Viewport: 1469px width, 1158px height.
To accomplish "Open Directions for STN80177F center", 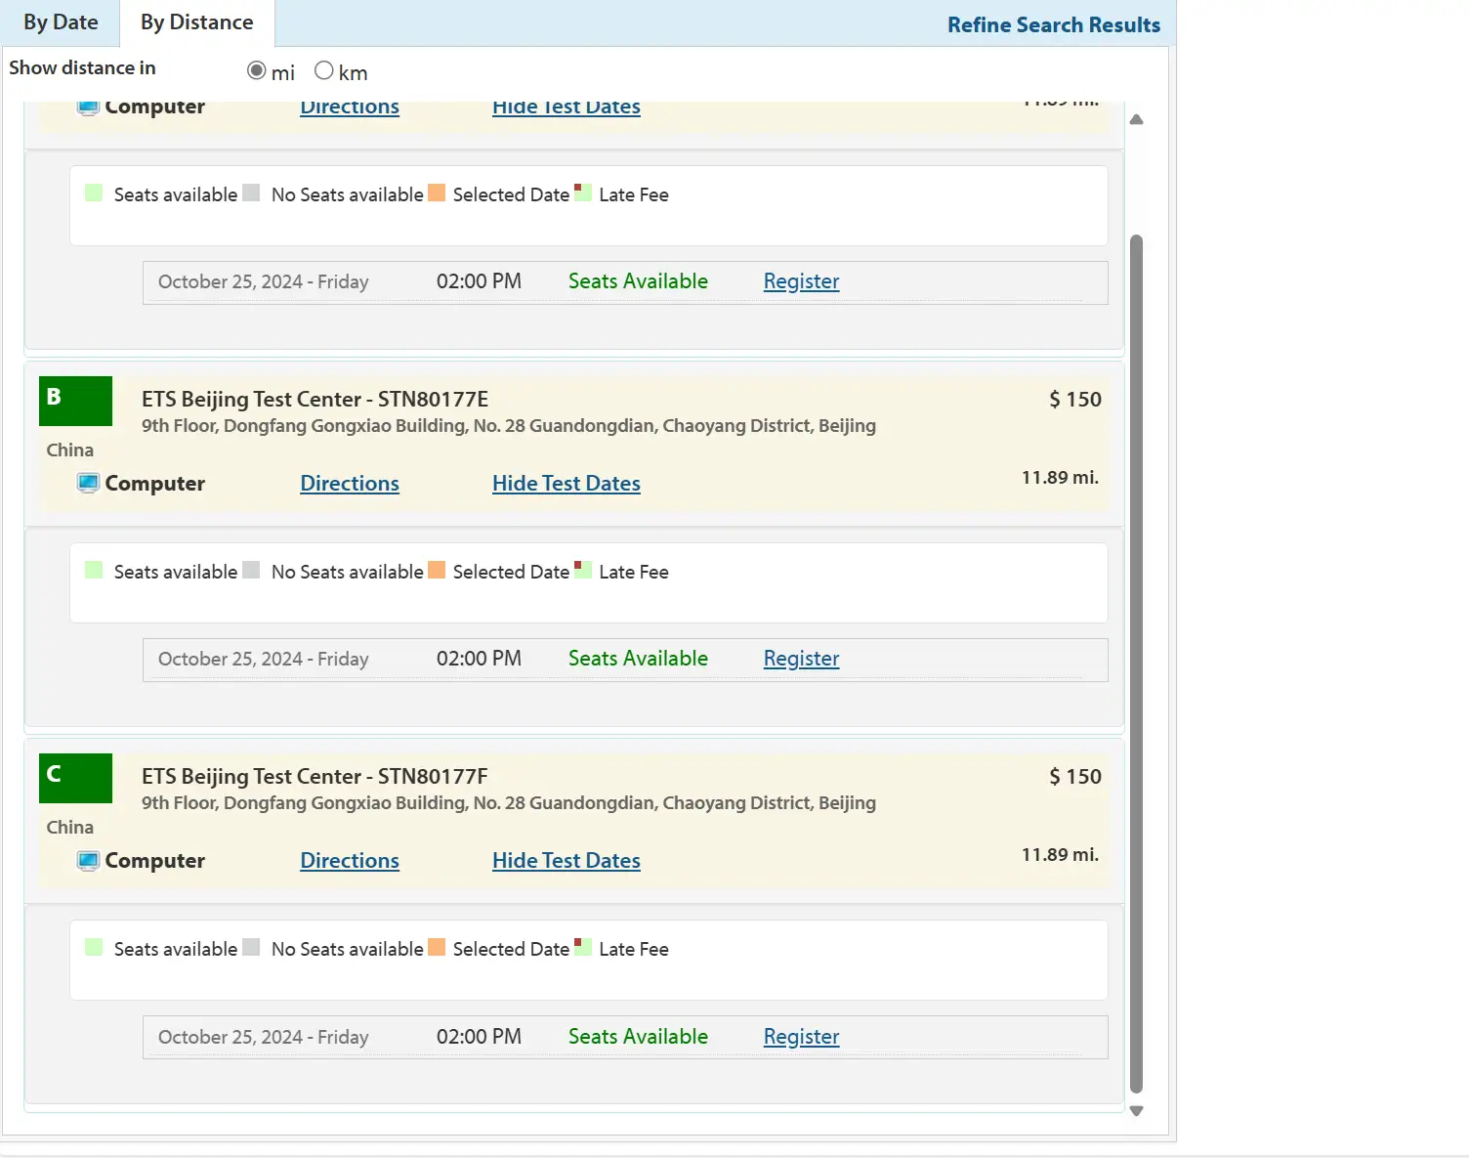I will coord(350,860).
